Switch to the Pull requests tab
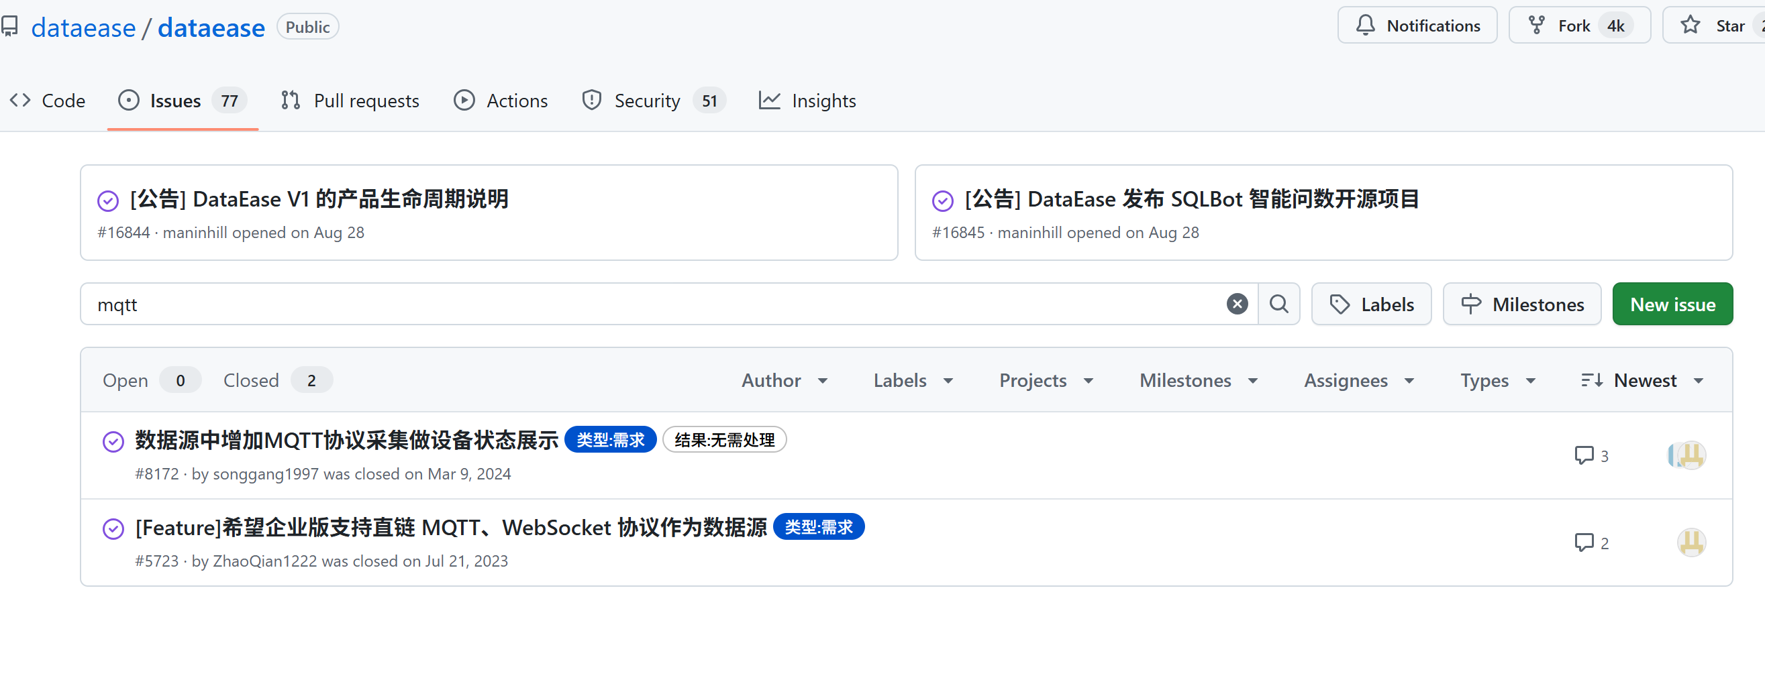The width and height of the screenshot is (1765, 686). [350, 101]
